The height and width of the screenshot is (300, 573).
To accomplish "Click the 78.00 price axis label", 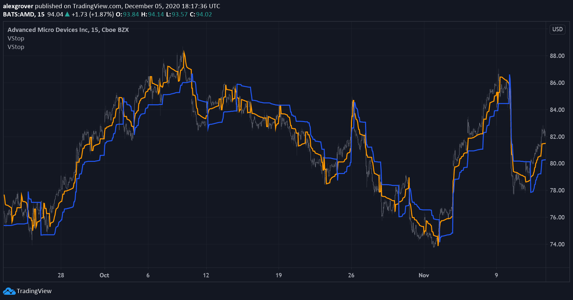I will click(x=557, y=190).
